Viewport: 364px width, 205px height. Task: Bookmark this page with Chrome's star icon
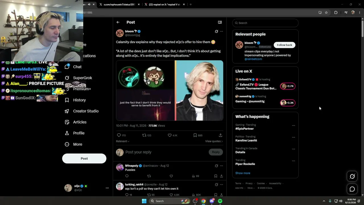326,13
